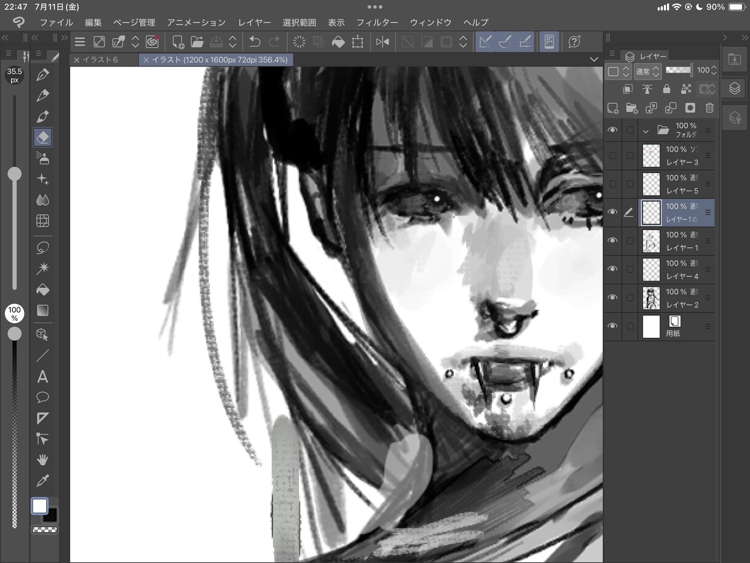Click the Flip horizontal icon
This screenshot has height=563, width=750.
(382, 42)
